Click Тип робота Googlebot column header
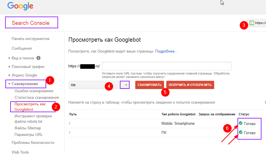266x157 pixels. [178, 114]
